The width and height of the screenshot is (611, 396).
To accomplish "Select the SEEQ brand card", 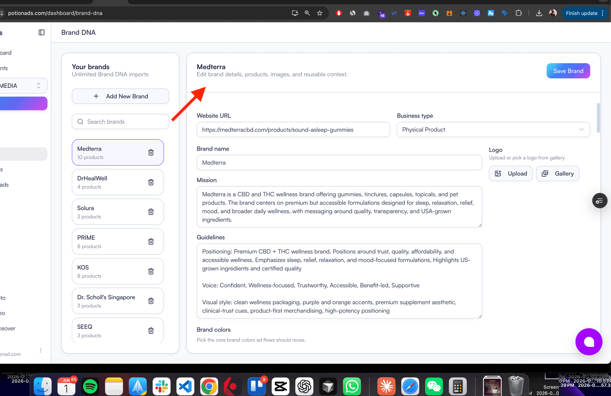I will coord(118,330).
